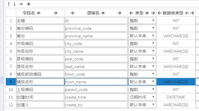
Task: Open type dropdown for province_name row
Action: tap(142, 36)
